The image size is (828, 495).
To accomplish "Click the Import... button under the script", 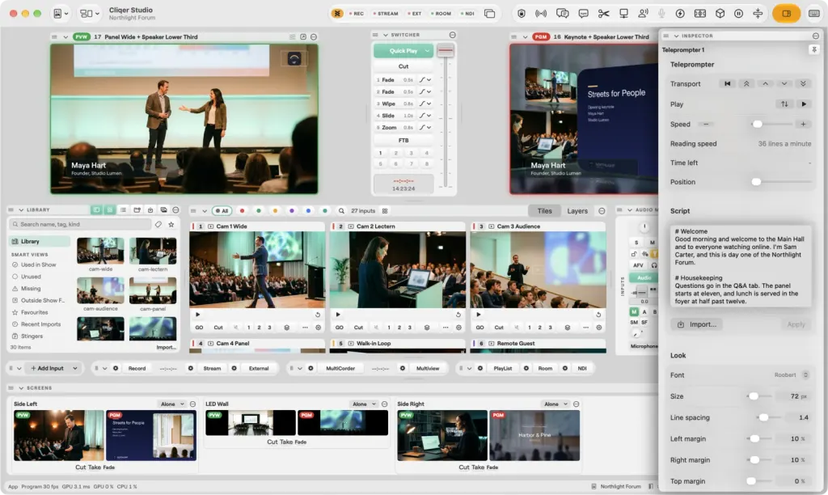I will click(697, 324).
